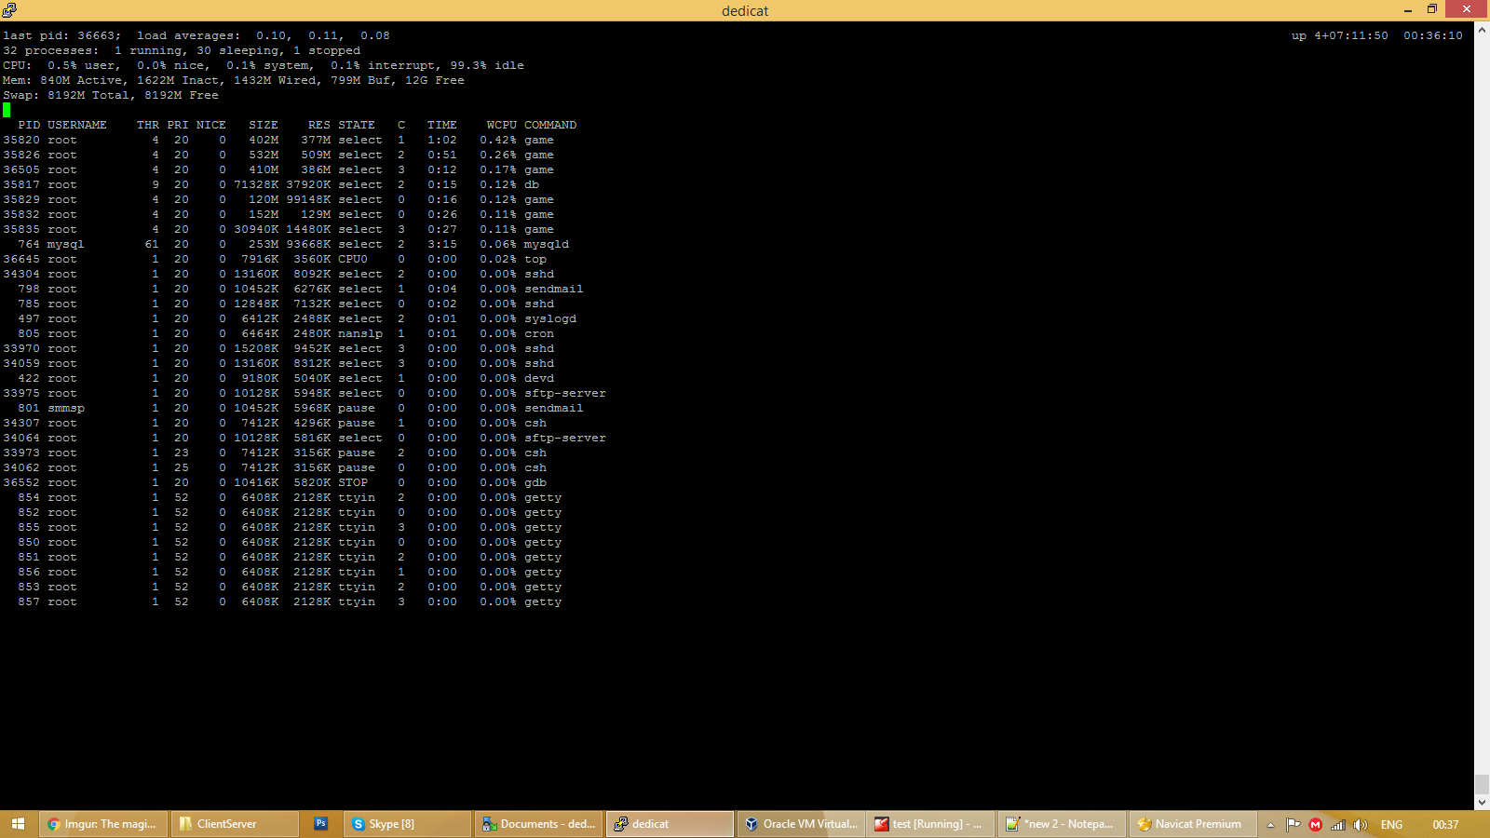Screen dimensions: 1490x838
Task: Click the red M tray icon
Action: click(1315, 825)
